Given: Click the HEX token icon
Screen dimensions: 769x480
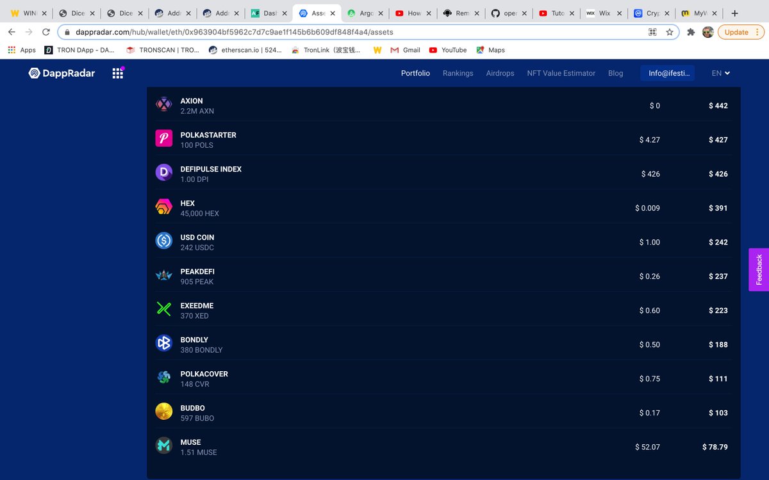Looking at the screenshot, I should (x=164, y=207).
